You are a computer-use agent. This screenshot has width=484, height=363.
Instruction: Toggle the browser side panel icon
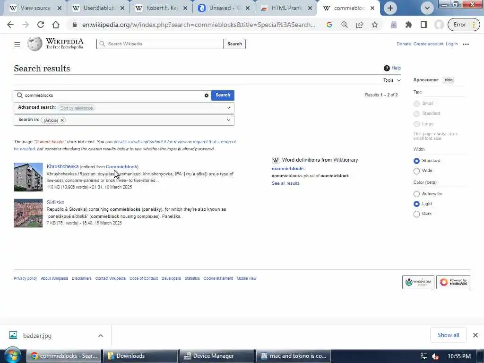[424, 25]
